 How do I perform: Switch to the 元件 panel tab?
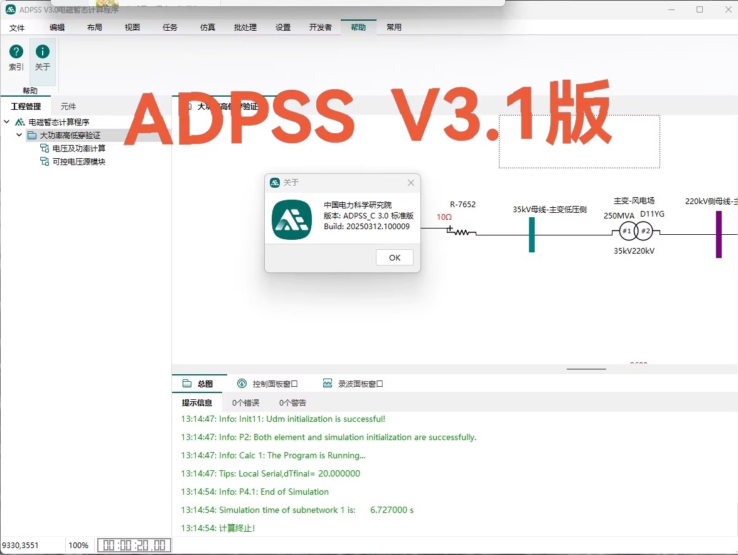point(68,106)
